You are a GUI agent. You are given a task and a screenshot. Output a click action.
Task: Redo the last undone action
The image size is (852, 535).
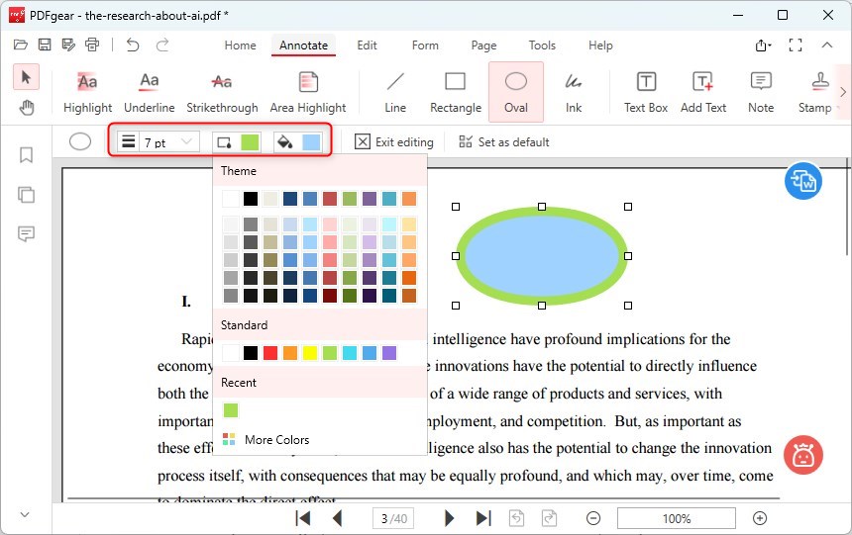pyautogui.click(x=161, y=45)
